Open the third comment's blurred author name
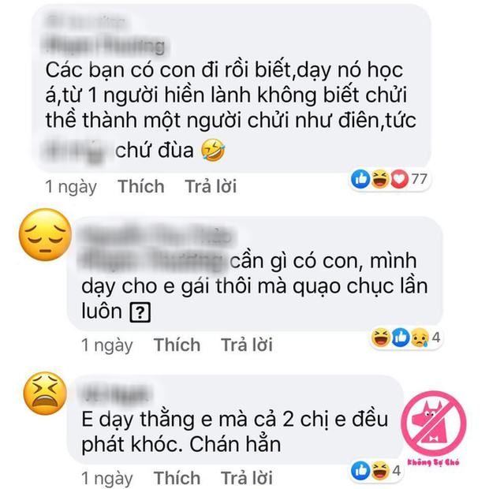Screen dimensions: 489x489 click(116, 394)
